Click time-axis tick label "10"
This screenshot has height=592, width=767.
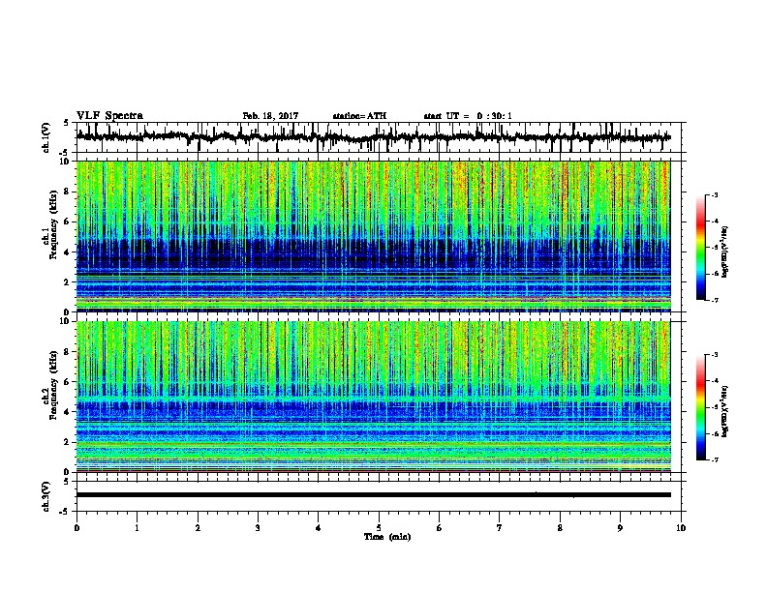(x=681, y=528)
